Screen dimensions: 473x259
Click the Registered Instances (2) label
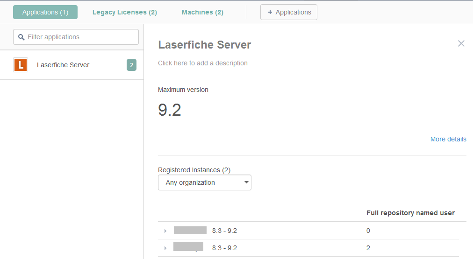[x=194, y=170]
